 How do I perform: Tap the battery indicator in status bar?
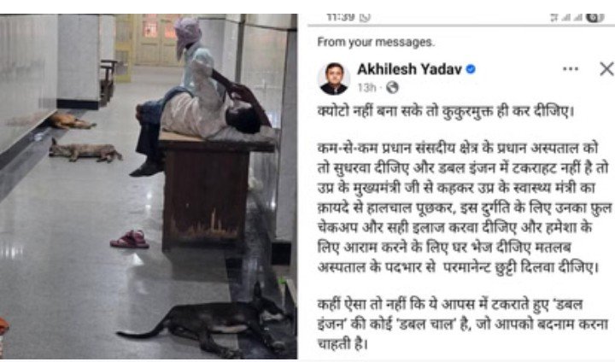coord(594,17)
